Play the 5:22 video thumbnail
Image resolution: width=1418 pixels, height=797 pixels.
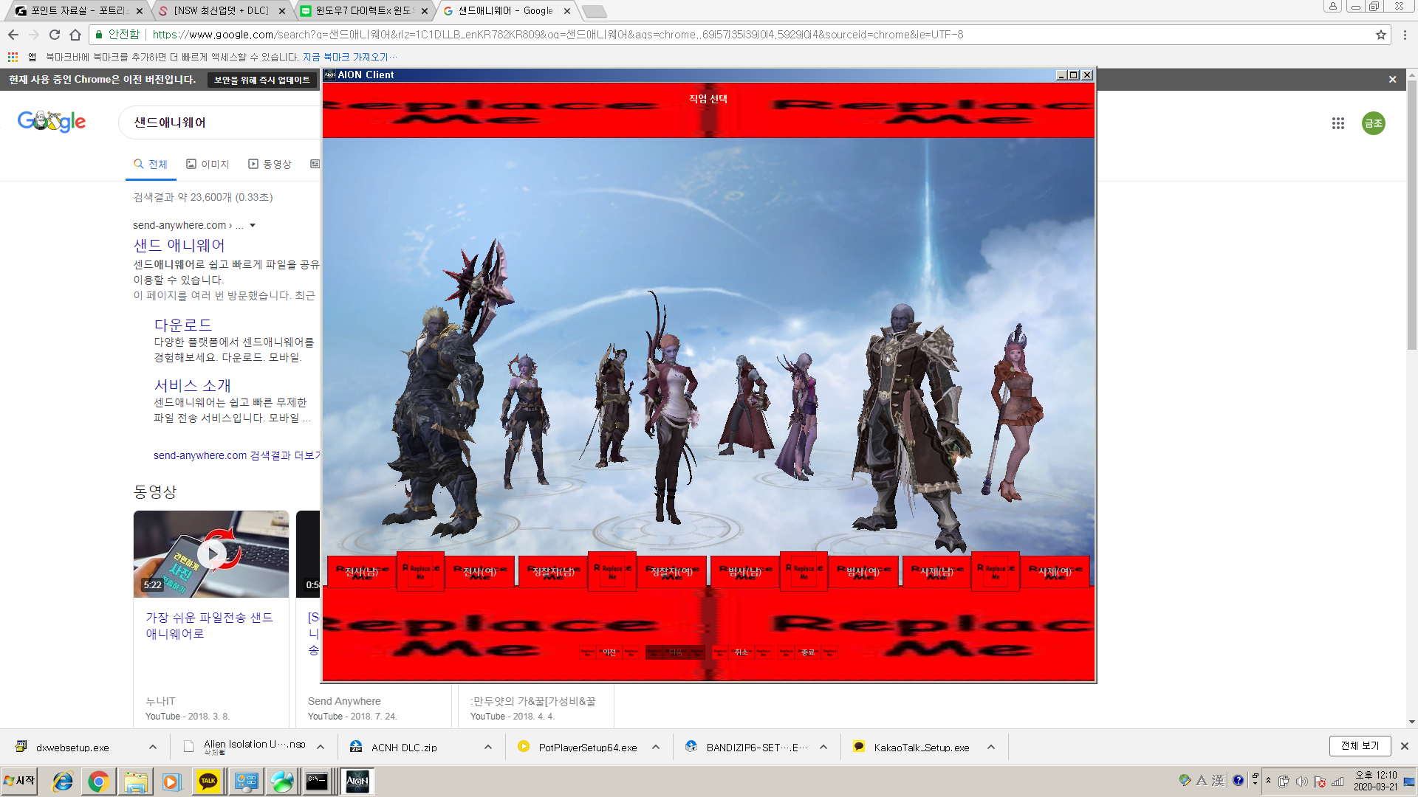211,553
